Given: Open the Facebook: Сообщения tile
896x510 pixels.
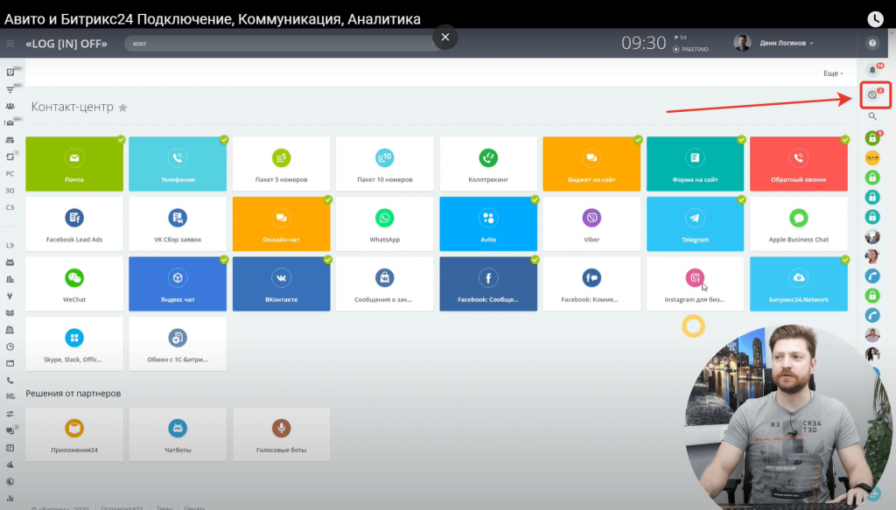Looking at the screenshot, I should [x=488, y=283].
